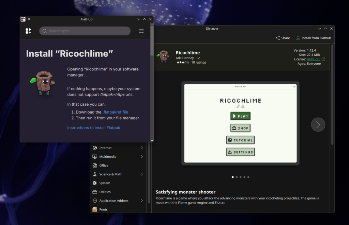Expand the Multimedia category arrow

click(x=142, y=157)
